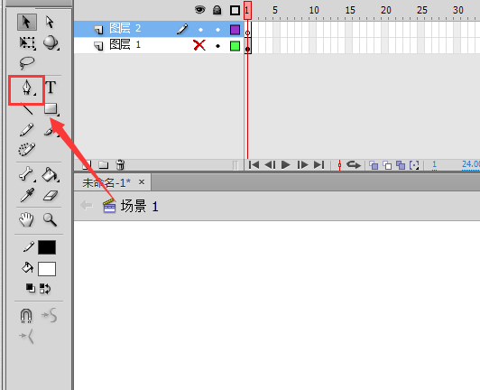Image resolution: width=480 pixels, height=390 pixels.
Task: Select the 图层 1 layer
Action: [159, 45]
